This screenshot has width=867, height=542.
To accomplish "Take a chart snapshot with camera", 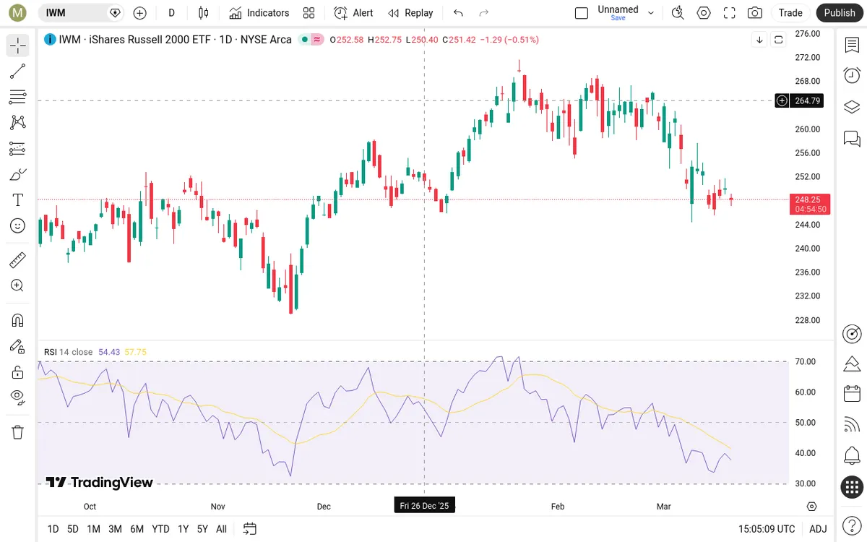I will tap(755, 13).
